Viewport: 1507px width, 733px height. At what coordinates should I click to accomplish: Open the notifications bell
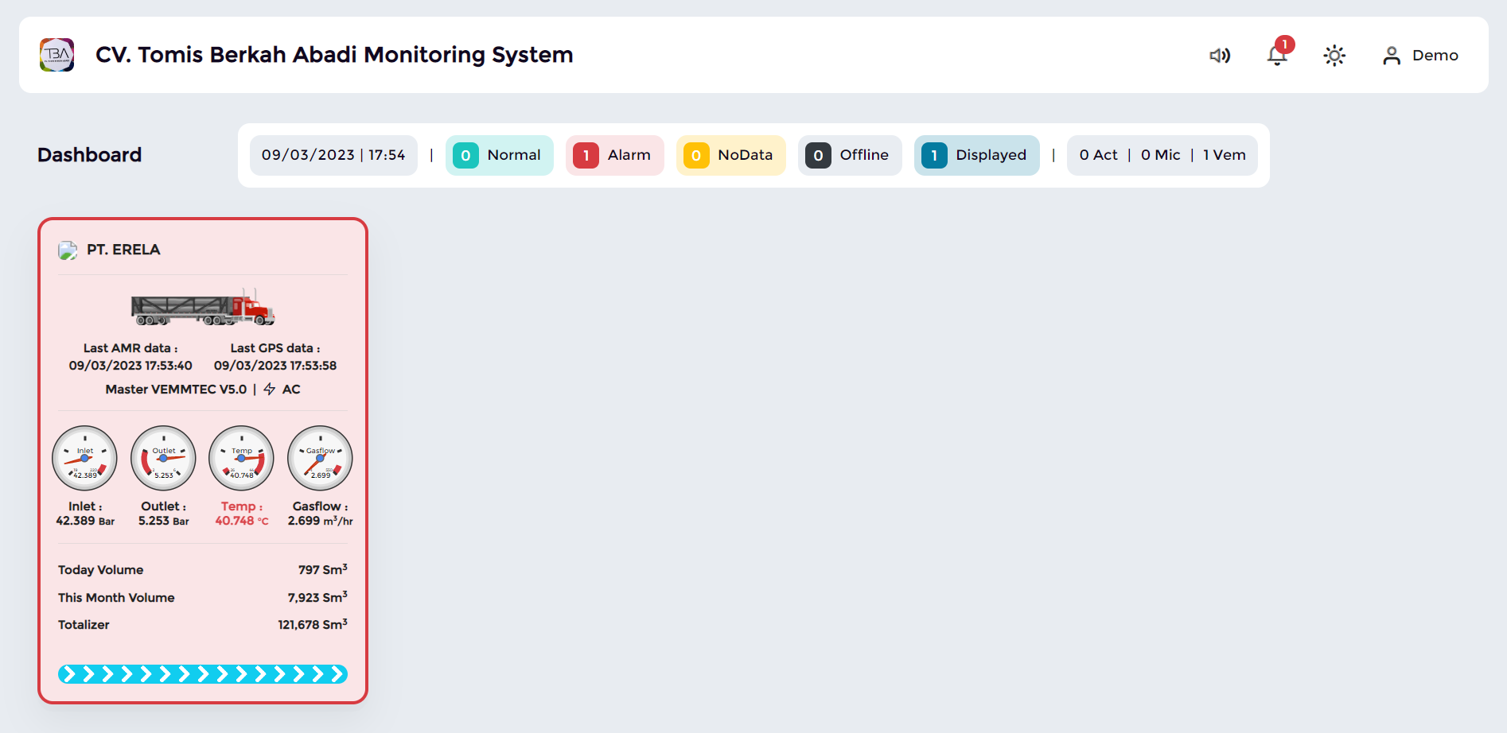[1277, 56]
